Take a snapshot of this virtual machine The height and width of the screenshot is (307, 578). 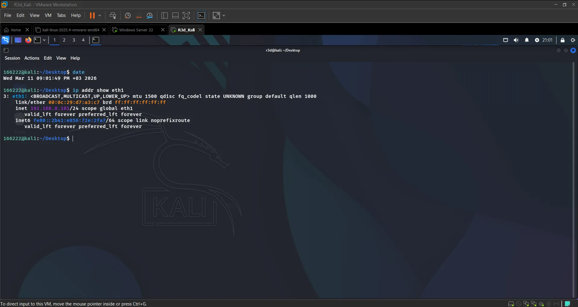pos(128,16)
